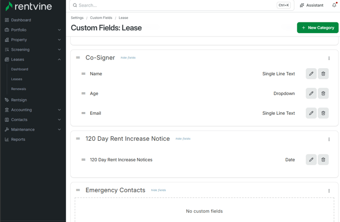Go to Reports in sidebar
The height and width of the screenshot is (222, 340).
tap(18, 139)
